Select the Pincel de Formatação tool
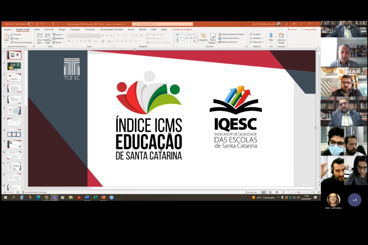The image size is (368, 245). point(21,42)
